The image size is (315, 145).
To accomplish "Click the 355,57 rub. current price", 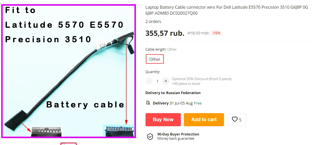I will click(165, 33).
